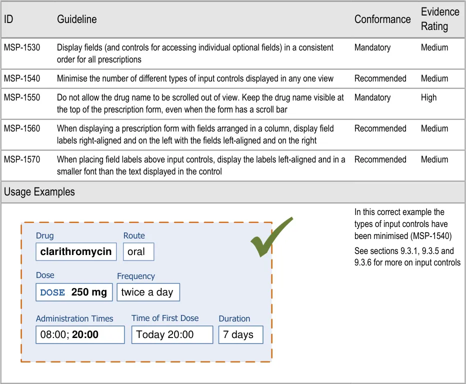This screenshot has height=384, width=466.
Task: Select the Route field showing oral
Action: 138,251
